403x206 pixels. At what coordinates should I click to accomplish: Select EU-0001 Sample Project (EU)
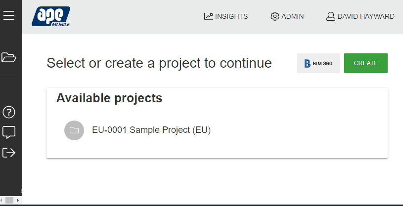[151, 130]
